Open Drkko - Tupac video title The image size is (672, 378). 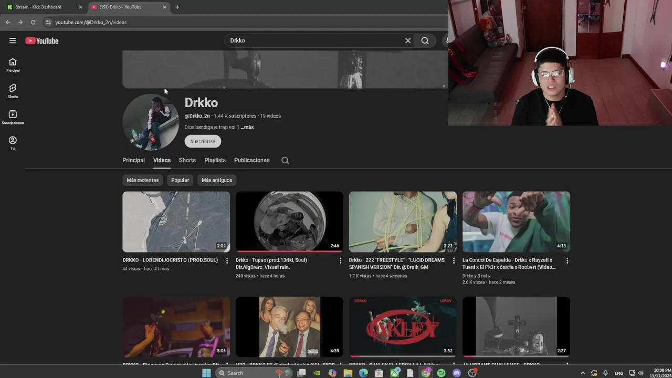(271, 264)
